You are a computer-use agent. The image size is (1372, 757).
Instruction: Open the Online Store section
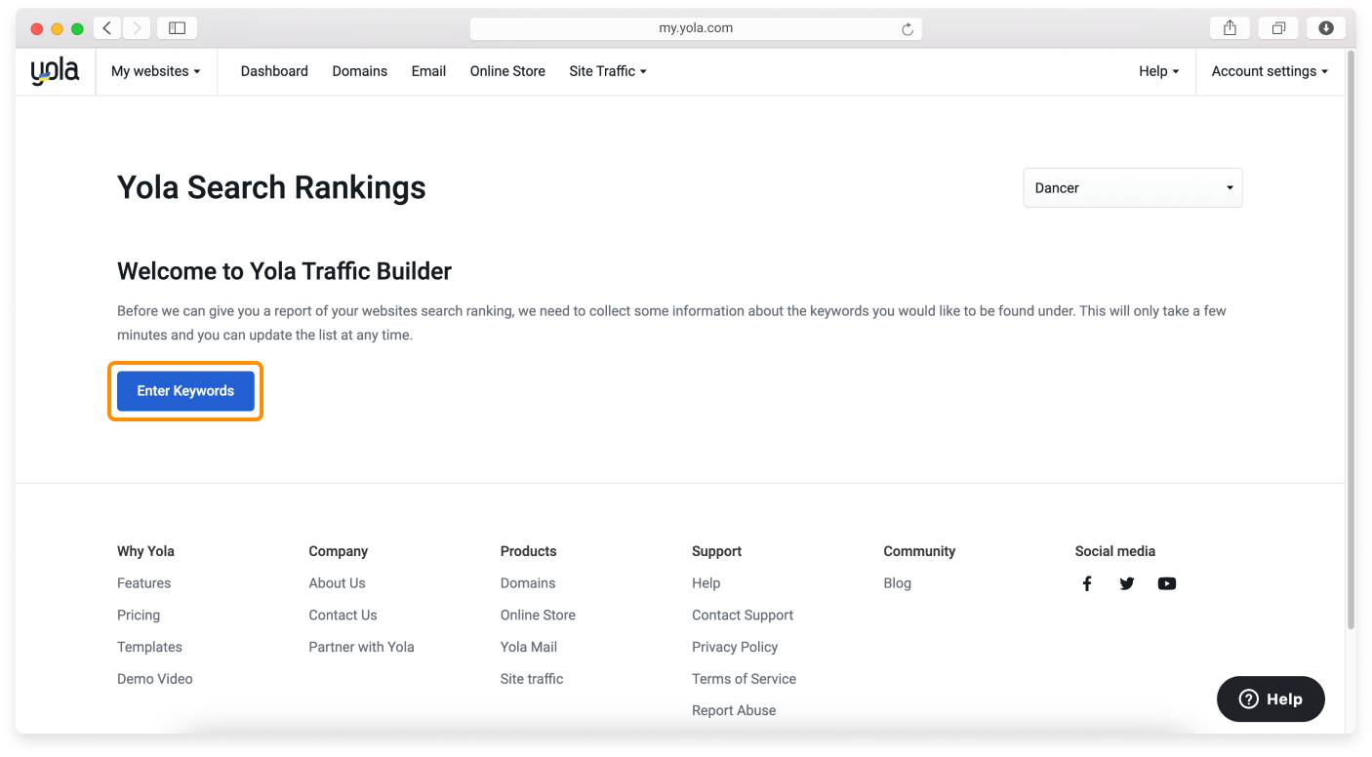coord(506,70)
